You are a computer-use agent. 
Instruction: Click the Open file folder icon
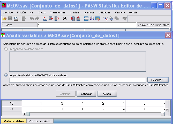click(4, 19)
